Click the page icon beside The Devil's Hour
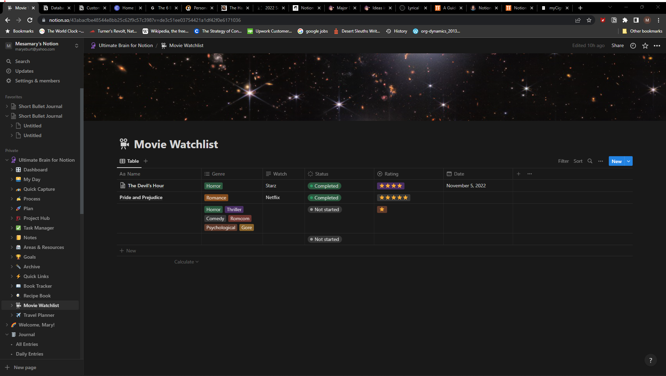Image resolution: width=666 pixels, height=376 pixels. pyautogui.click(x=123, y=186)
